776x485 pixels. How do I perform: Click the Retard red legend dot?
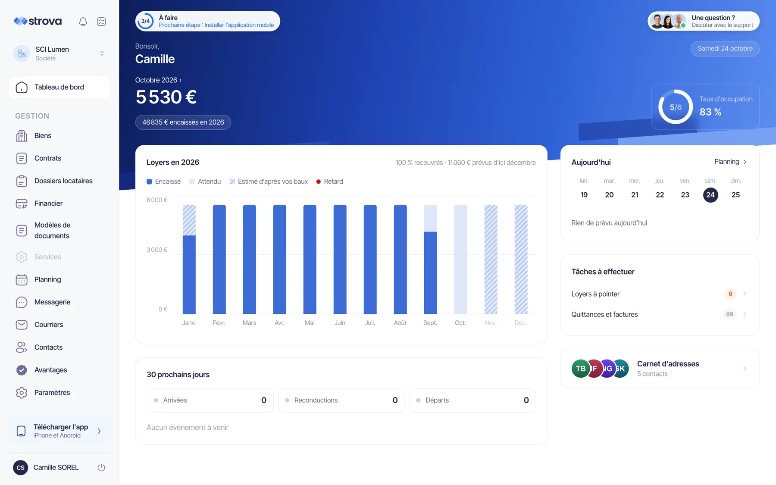coord(319,181)
